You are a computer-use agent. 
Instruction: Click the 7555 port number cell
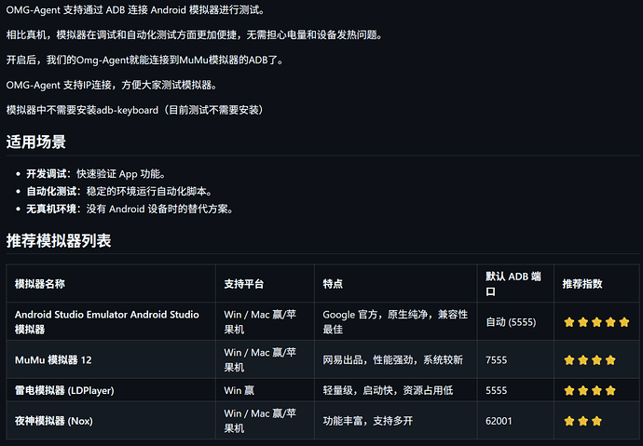(x=498, y=359)
